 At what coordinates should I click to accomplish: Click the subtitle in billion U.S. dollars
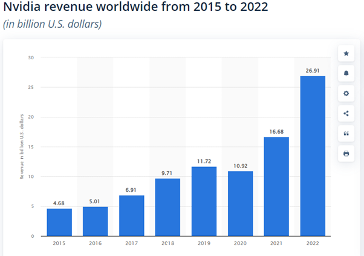point(52,24)
